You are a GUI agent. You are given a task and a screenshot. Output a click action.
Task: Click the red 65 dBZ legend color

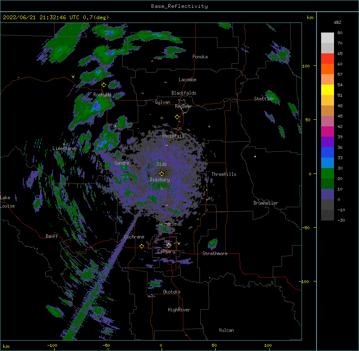[x=327, y=59]
